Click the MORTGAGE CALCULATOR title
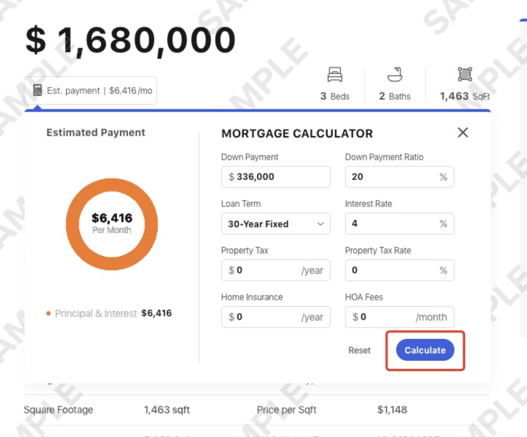 click(x=297, y=134)
